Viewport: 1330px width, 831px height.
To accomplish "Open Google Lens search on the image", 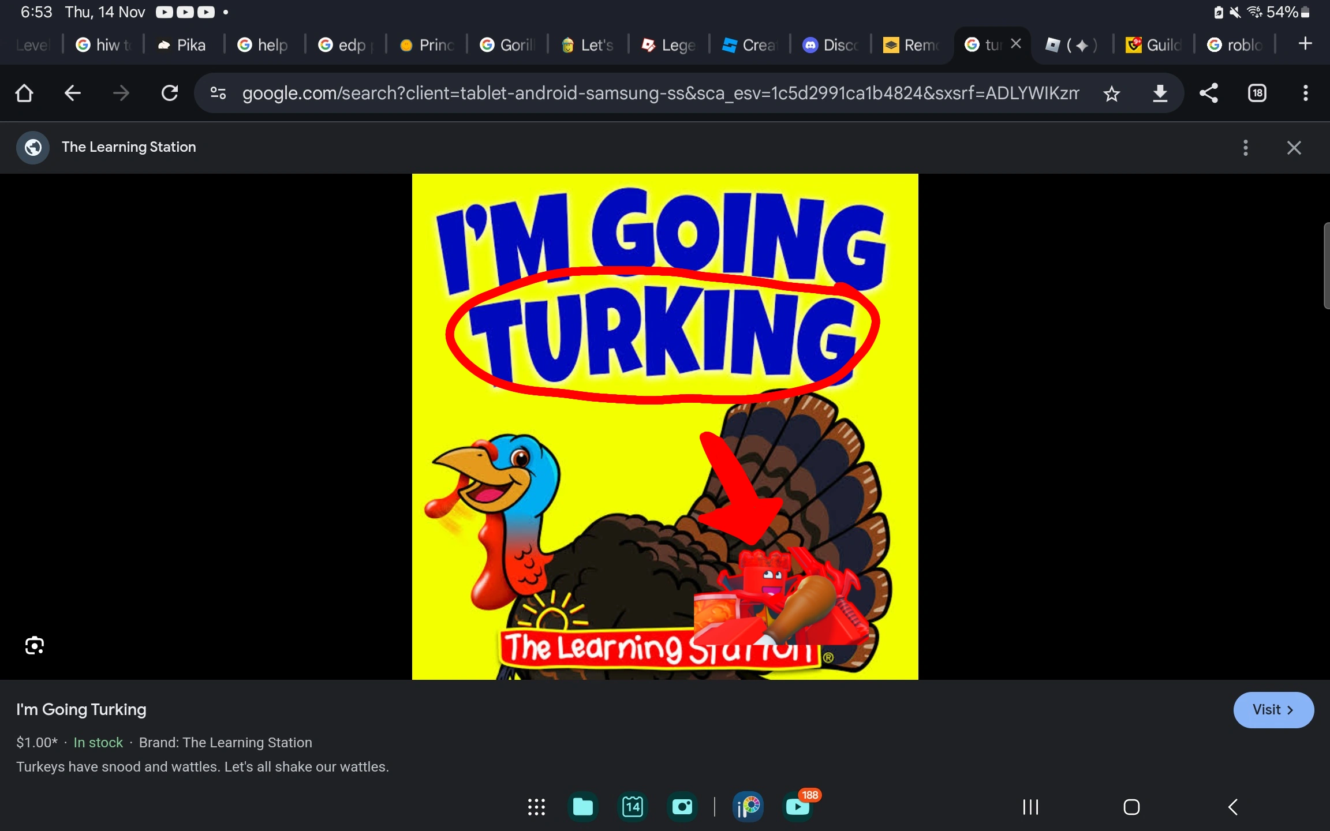I will pyautogui.click(x=33, y=645).
